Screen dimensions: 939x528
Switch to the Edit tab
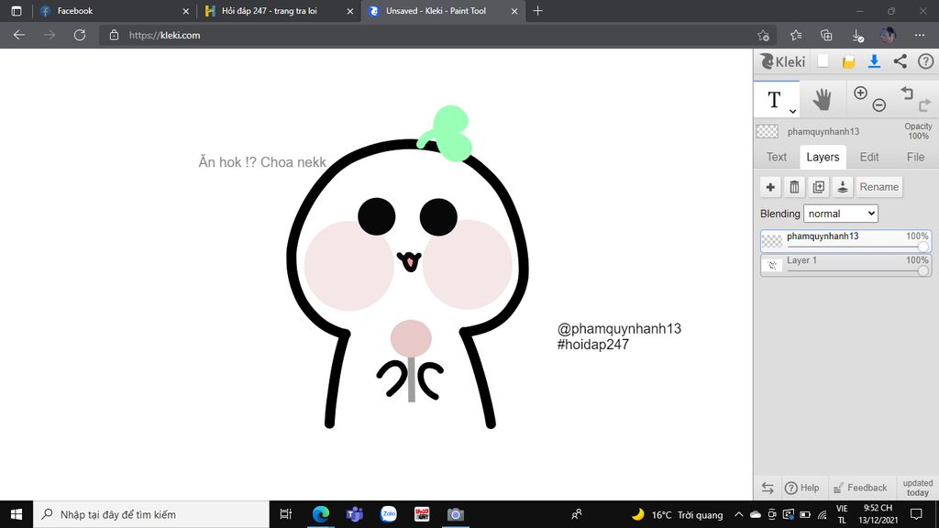coord(869,157)
